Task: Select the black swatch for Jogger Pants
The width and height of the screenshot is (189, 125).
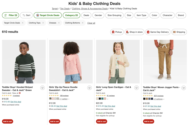Action: pos(144,99)
